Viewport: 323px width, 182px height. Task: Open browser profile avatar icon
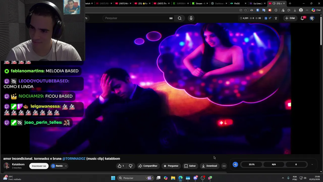click(x=301, y=10)
